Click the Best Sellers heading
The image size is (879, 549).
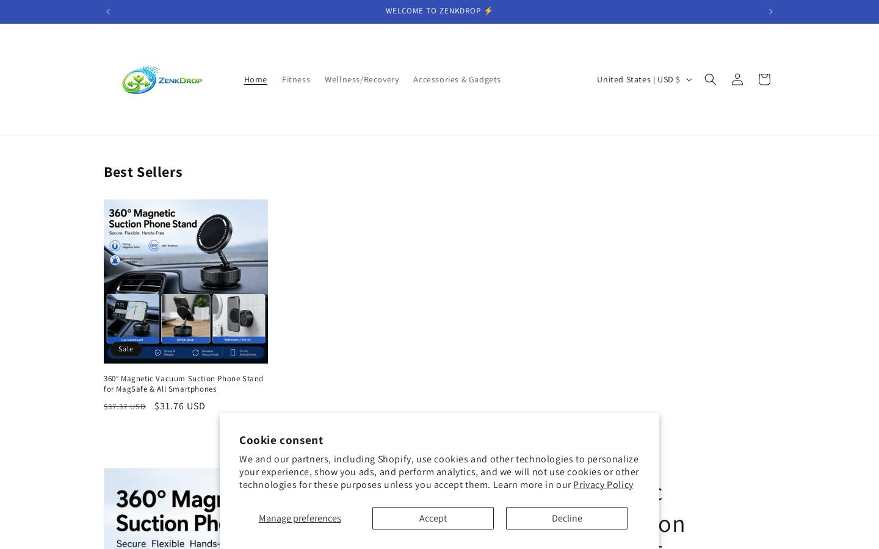click(x=143, y=172)
